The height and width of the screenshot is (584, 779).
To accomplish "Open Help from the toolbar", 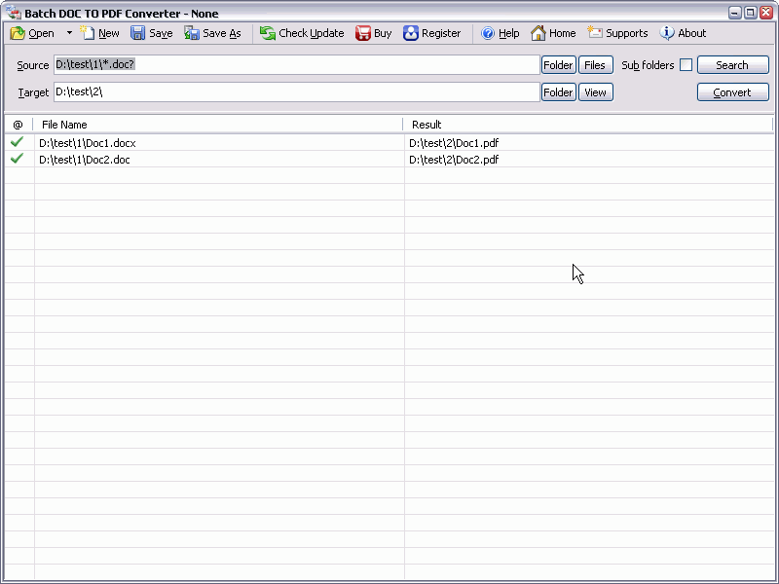I will coord(488,33).
